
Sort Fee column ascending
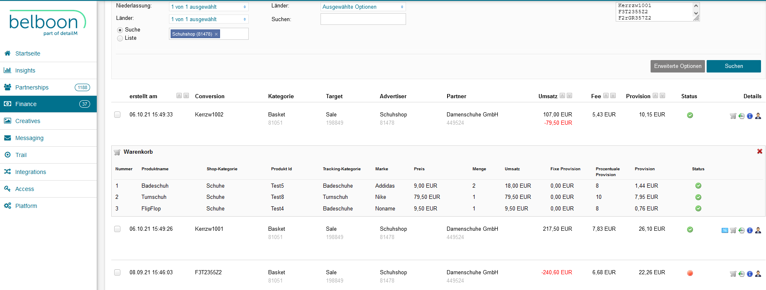click(x=606, y=96)
